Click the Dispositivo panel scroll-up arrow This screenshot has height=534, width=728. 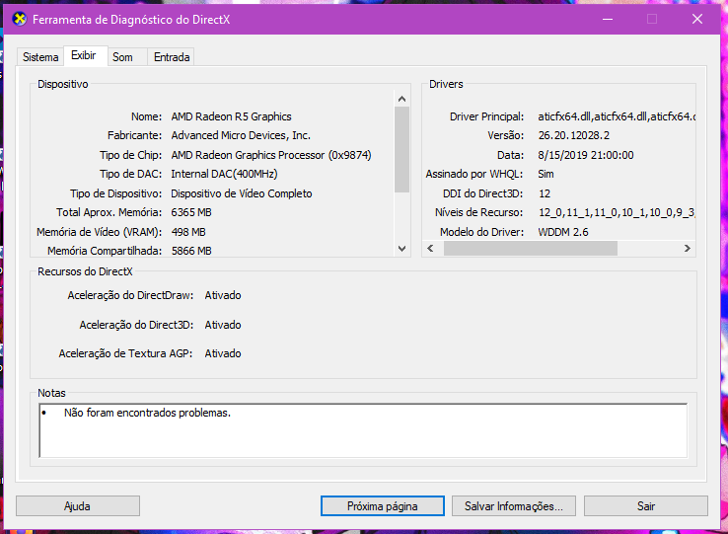(x=402, y=99)
